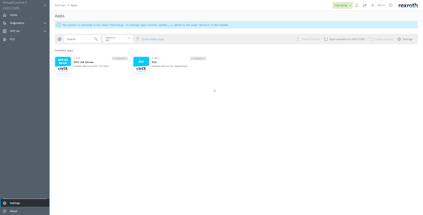This screenshot has width=423, height=215.
Task: Click the globe icon beside the search field
Action: [59, 39]
